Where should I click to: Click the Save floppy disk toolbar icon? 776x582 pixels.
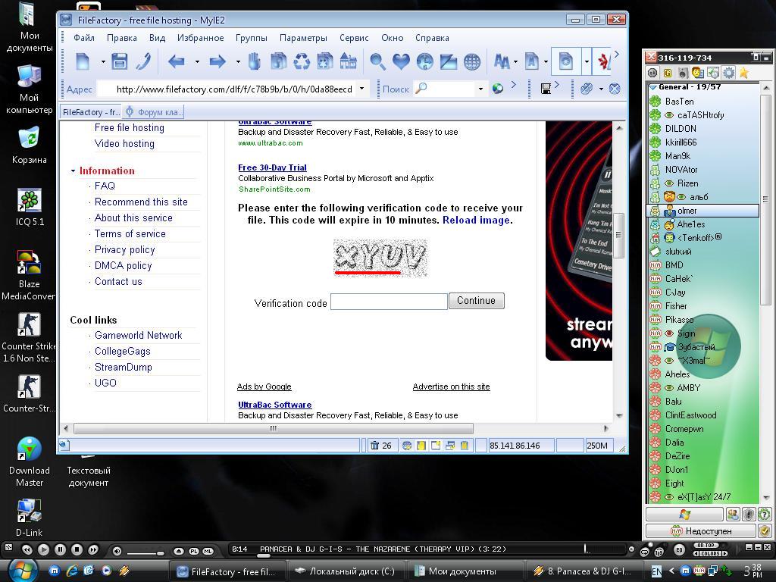pyautogui.click(x=120, y=61)
